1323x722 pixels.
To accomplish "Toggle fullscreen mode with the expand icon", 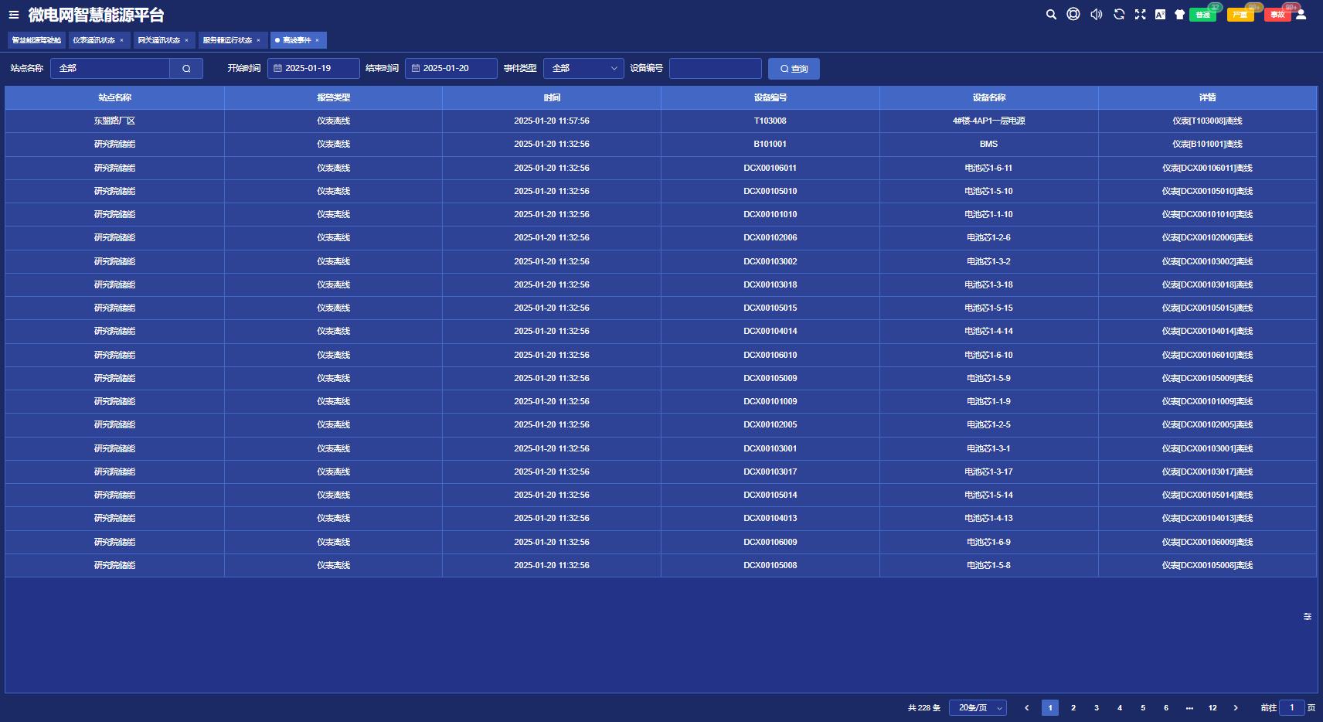I will click(x=1140, y=15).
